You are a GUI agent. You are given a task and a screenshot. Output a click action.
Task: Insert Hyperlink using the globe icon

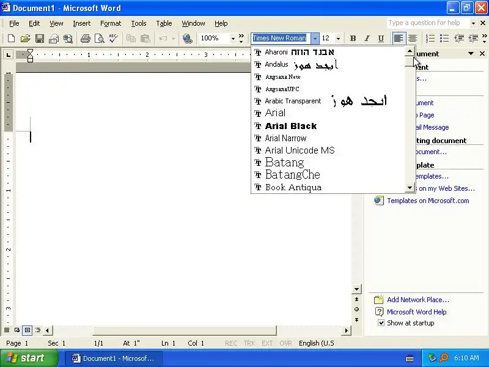[x=188, y=39]
